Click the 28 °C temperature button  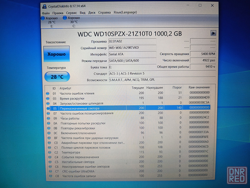click(x=57, y=77)
